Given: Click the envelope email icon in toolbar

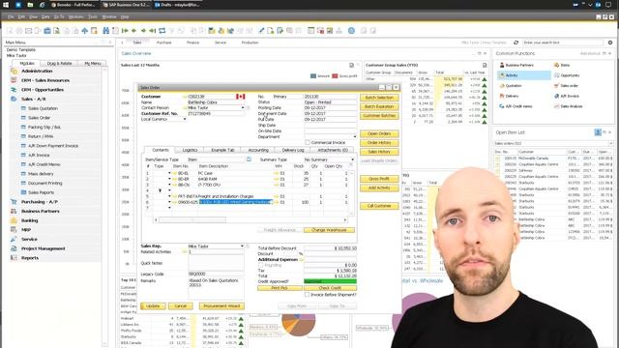Looking at the screenshot, I should point(28,30).
